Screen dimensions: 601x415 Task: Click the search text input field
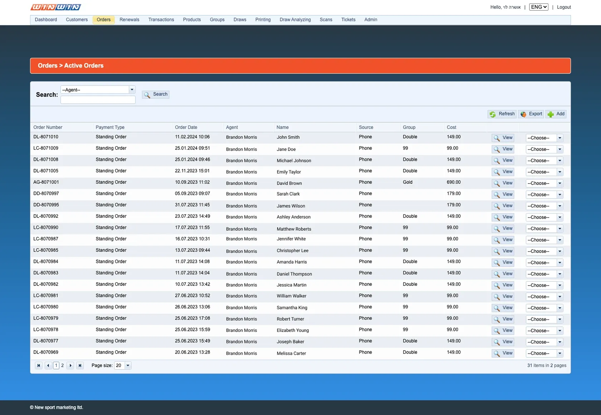tap(98, 100)
